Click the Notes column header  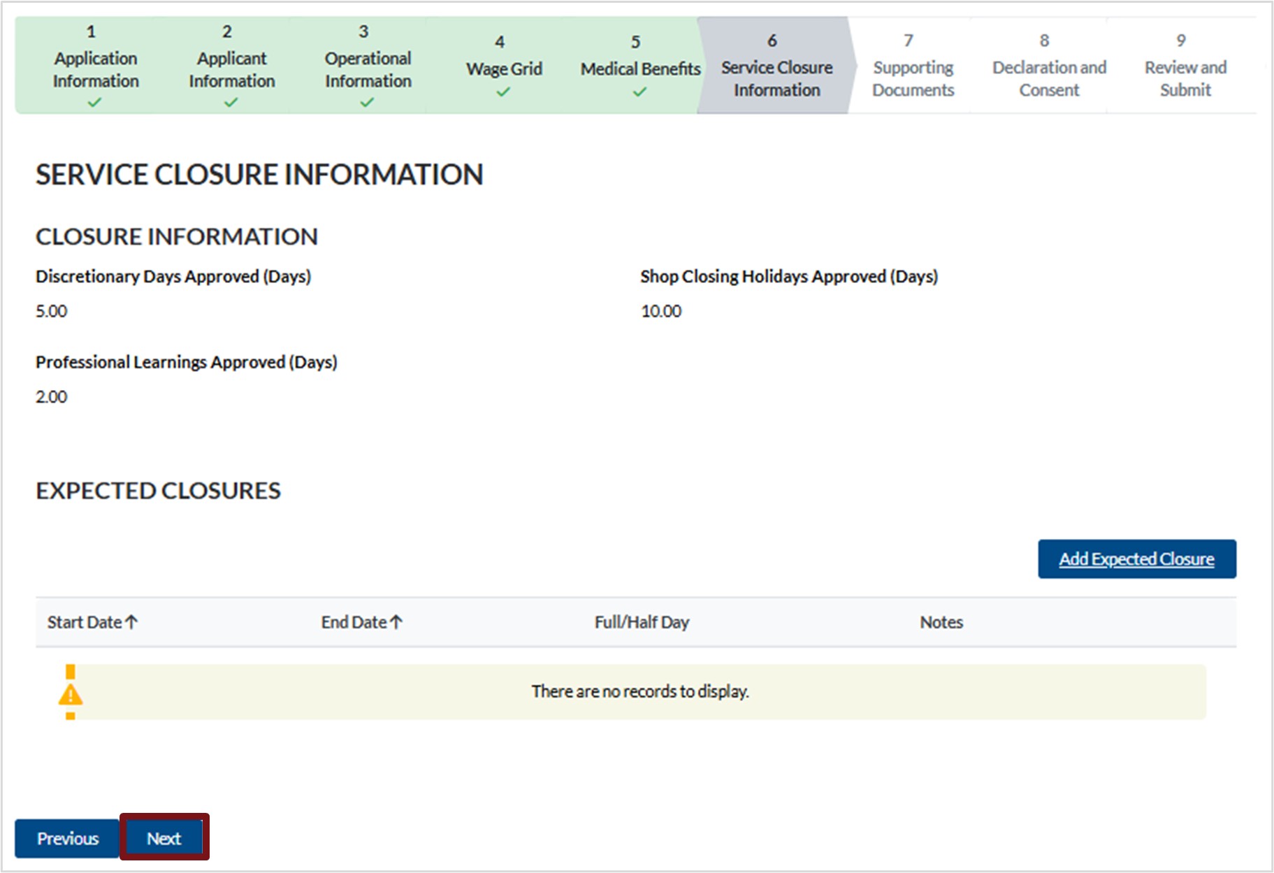(941, 621)
